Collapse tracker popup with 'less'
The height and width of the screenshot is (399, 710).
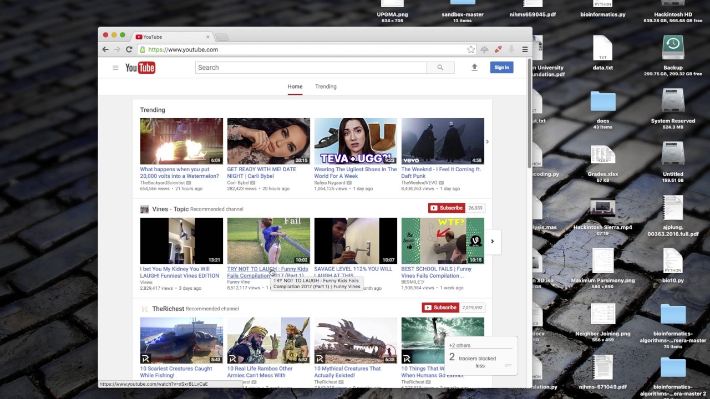[480, 366]
